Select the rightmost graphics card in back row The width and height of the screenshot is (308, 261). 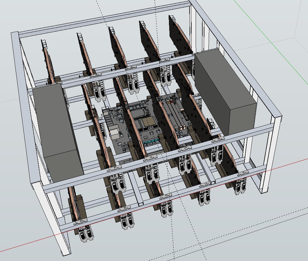tap(180, 38)
